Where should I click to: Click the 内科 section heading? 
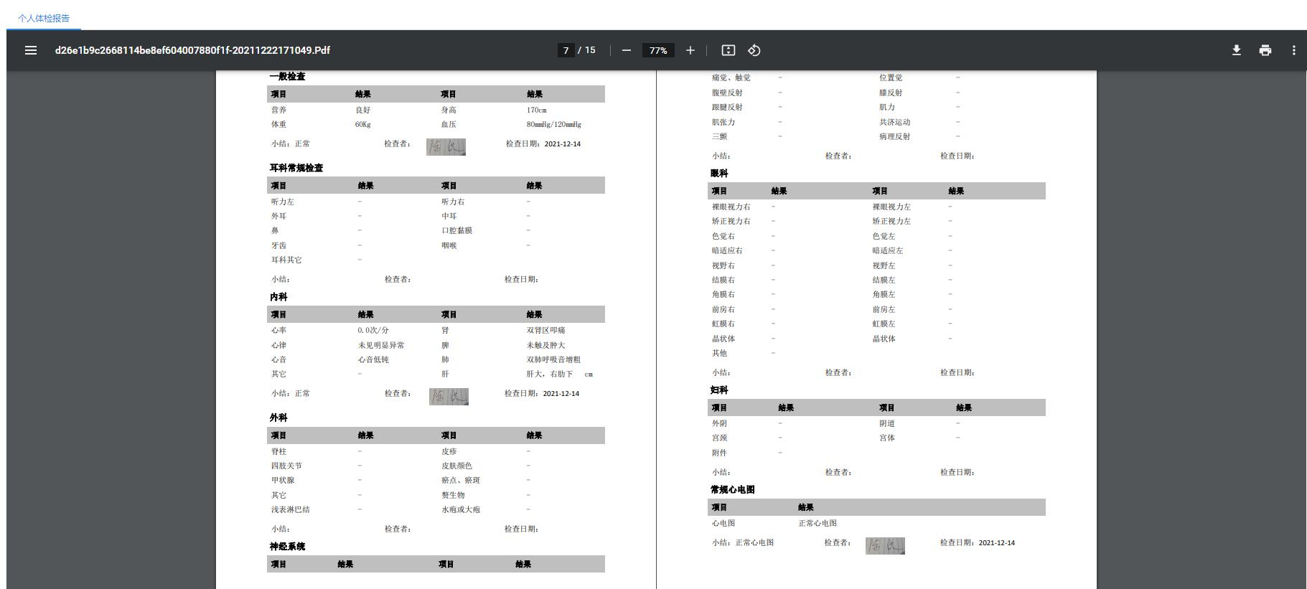point(278,296)
